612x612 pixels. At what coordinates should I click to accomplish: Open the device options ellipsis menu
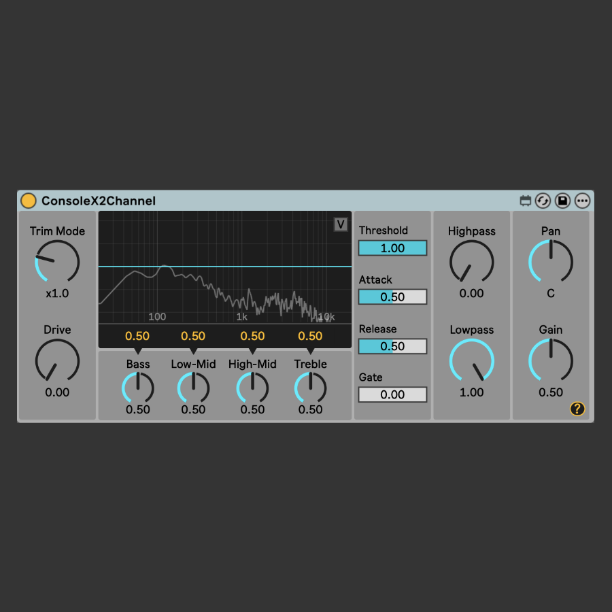(x=582, y=201)
